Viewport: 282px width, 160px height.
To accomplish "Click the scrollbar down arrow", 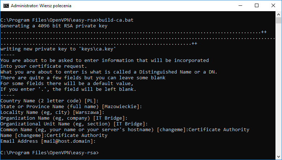I will click(x=278, y=156).
